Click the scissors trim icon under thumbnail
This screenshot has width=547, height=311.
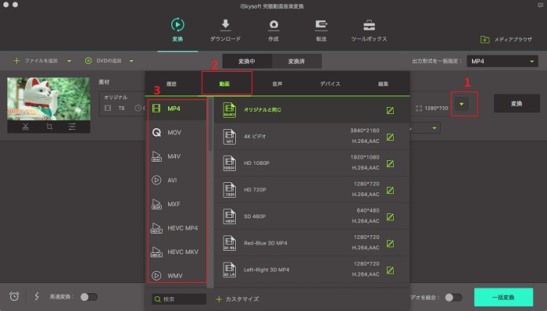(x=26, y=127)
